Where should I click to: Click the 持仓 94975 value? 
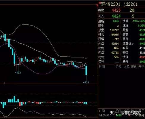pyautogui.click(x=115, y=35)
